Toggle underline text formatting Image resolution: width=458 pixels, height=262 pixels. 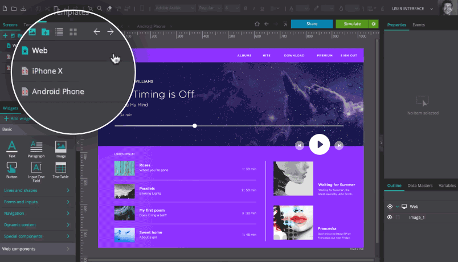click(262, 9)
